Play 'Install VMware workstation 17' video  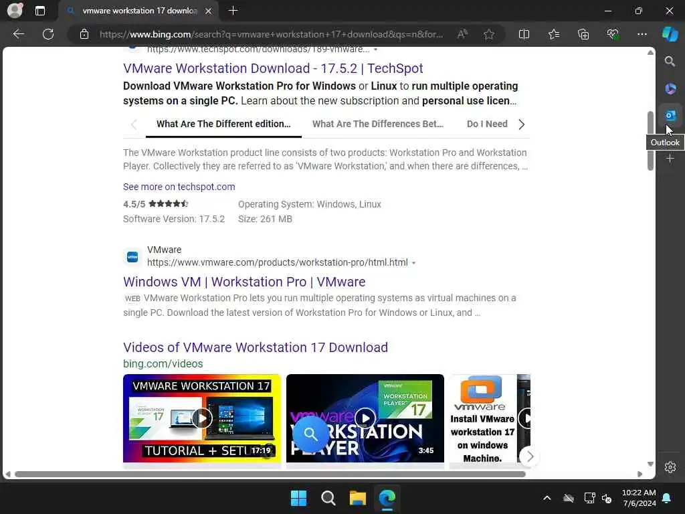tap(490, 418)
